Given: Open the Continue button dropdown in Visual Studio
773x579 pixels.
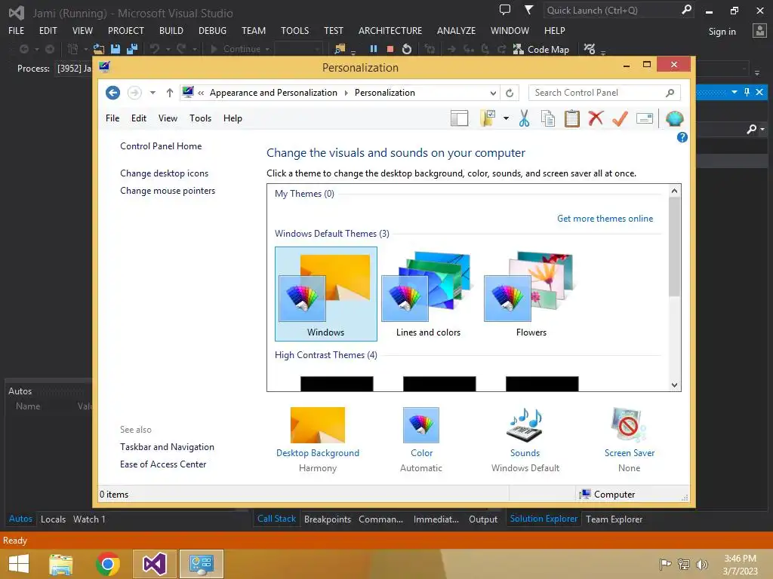Looking at the screenshot, I should (x=267, y=49).
